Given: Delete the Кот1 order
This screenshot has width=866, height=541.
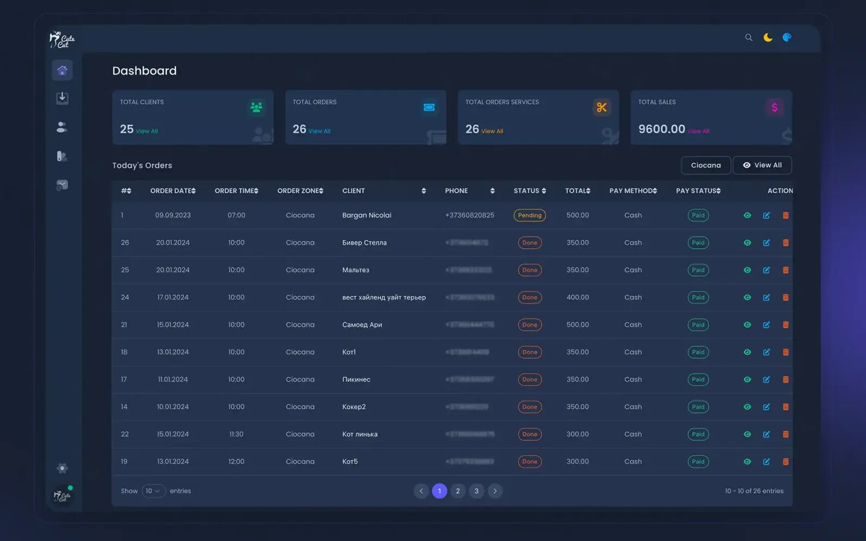Looking at the screenshot, I should coord(785,352).
